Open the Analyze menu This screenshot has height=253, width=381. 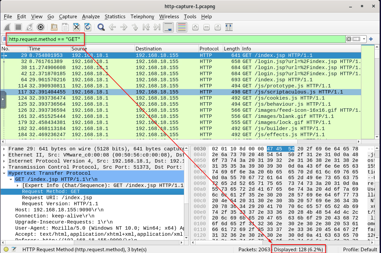pyautogui.click(x=91, y=17)
